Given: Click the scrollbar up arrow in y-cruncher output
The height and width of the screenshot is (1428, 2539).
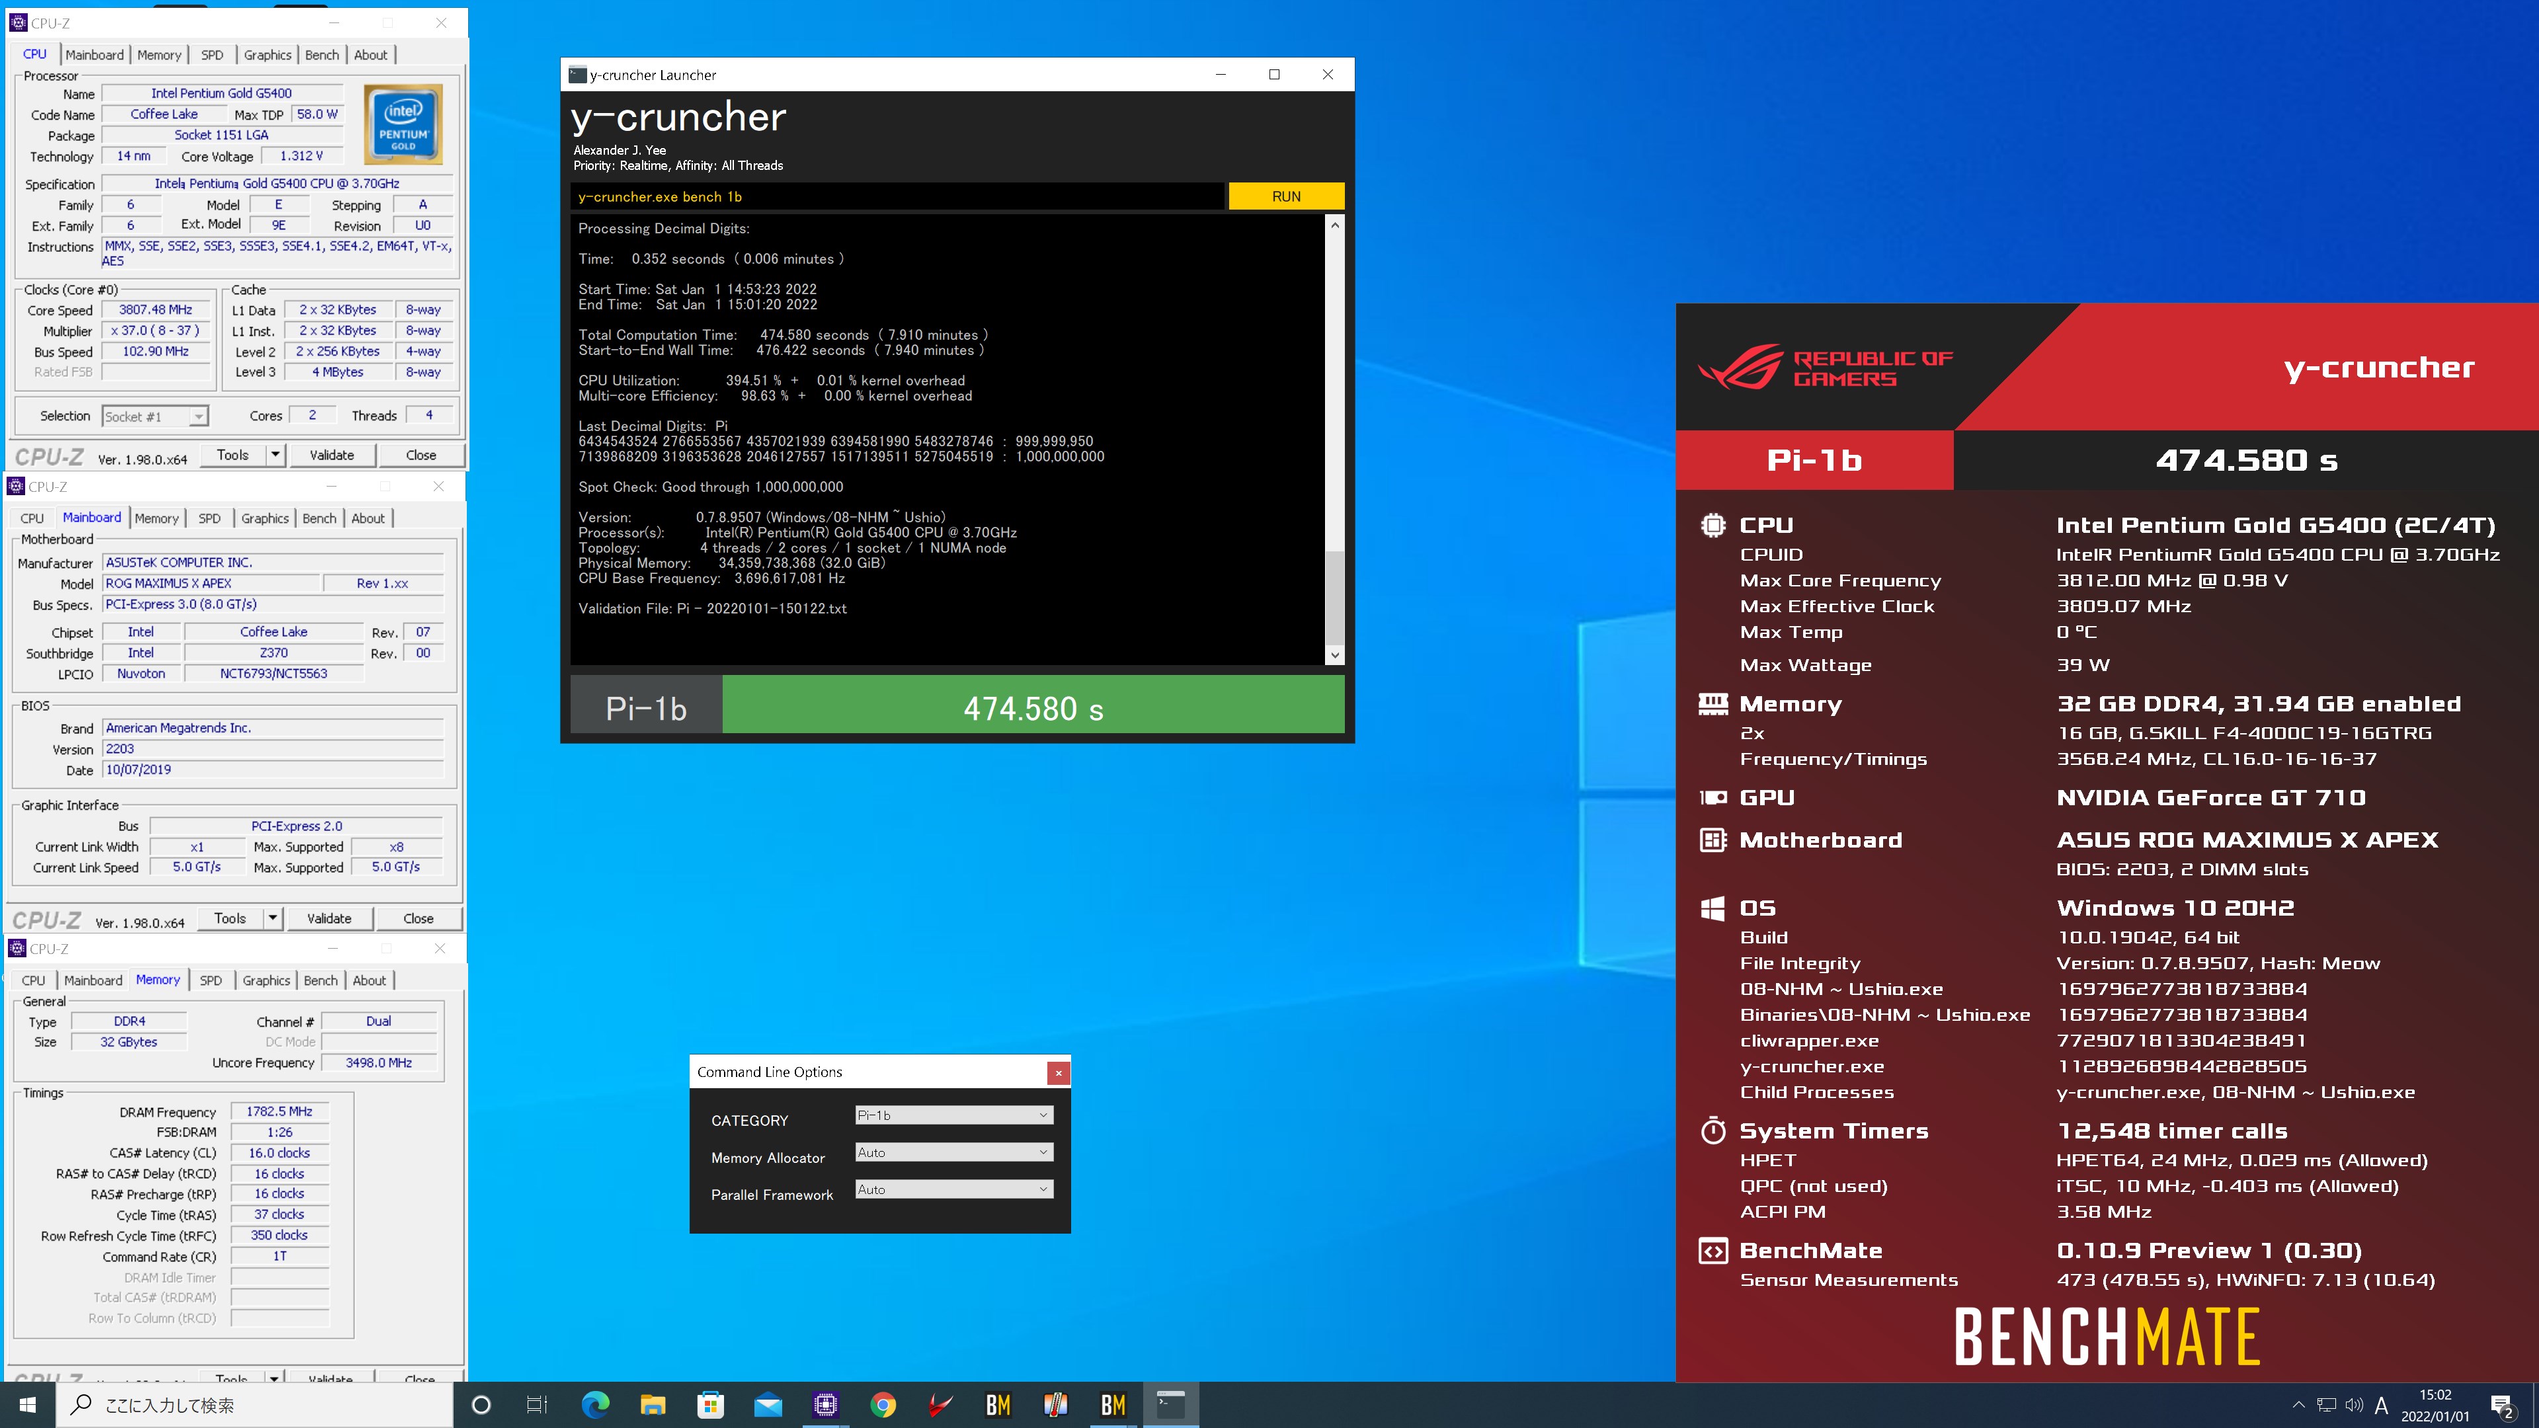Looking at the screenshot, I should click(x=1334, y=225).
